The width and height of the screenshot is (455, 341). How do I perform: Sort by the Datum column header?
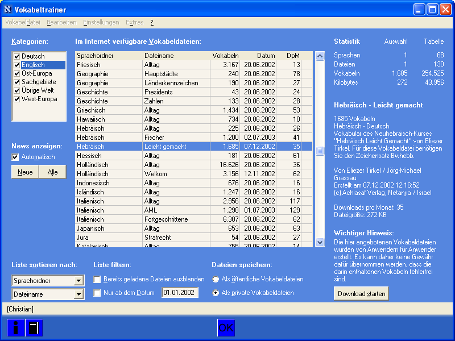(258, 56)
